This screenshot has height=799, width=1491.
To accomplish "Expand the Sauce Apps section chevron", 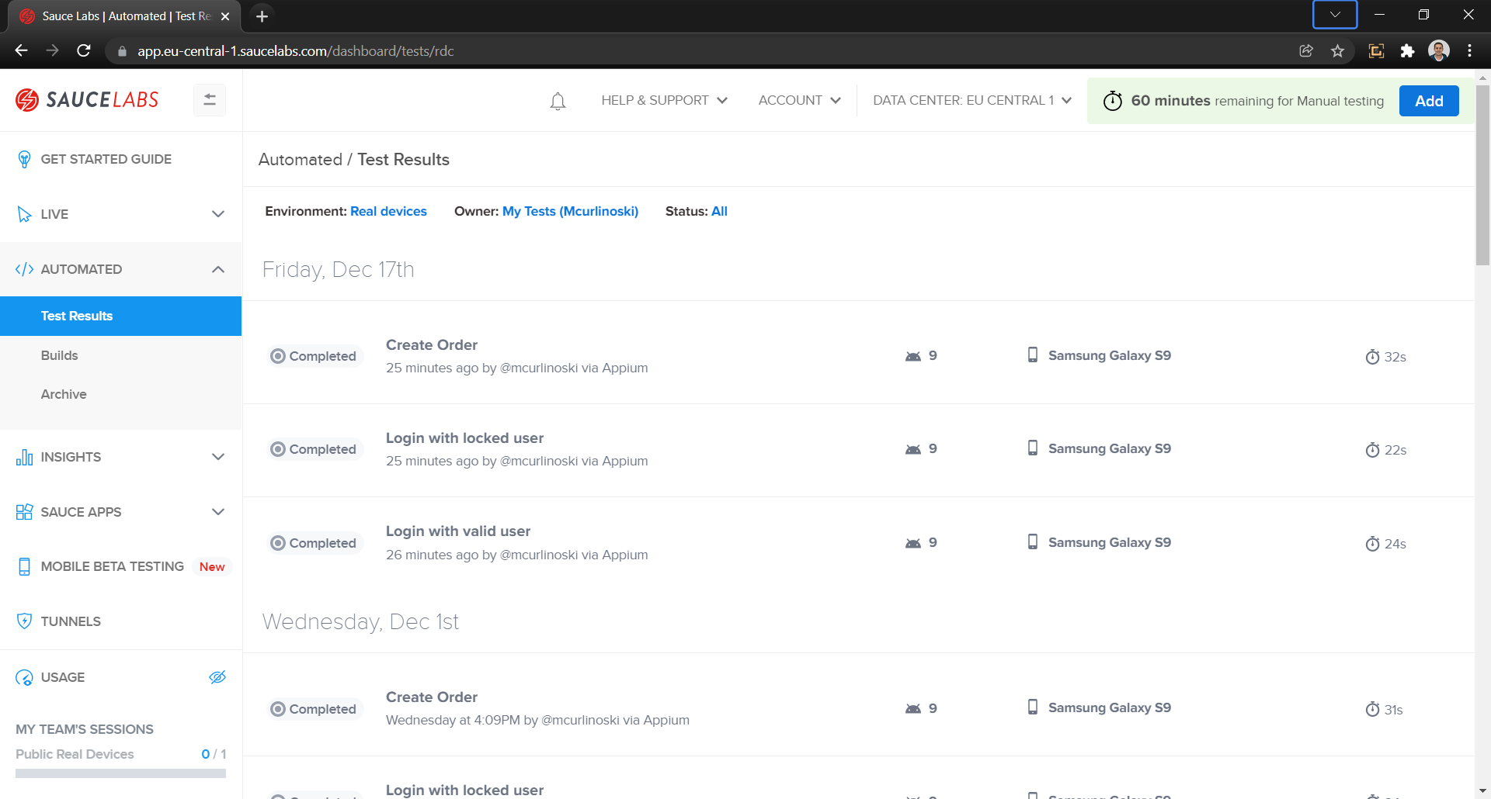I will 218,512.
